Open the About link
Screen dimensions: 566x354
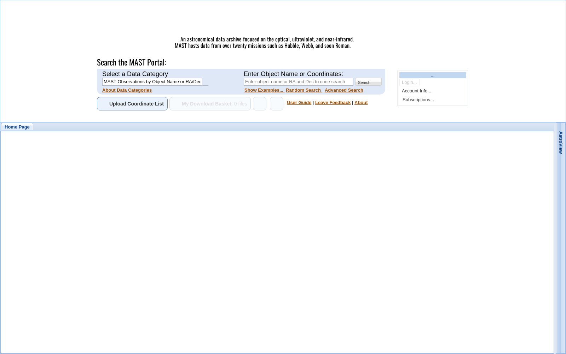361,103
